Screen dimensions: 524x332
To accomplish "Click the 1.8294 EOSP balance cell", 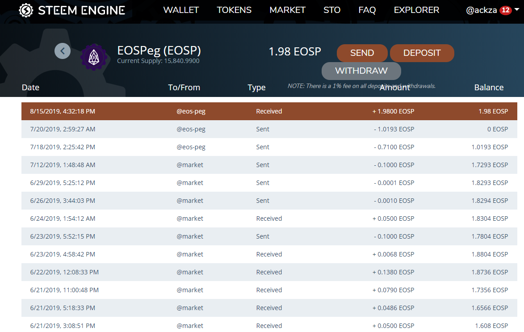I will pos(490,201).
